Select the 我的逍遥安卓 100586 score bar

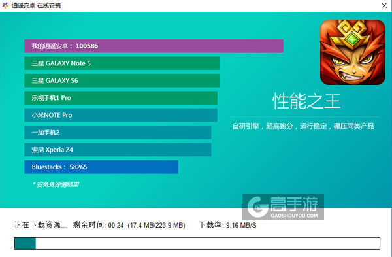coord(154,46)
